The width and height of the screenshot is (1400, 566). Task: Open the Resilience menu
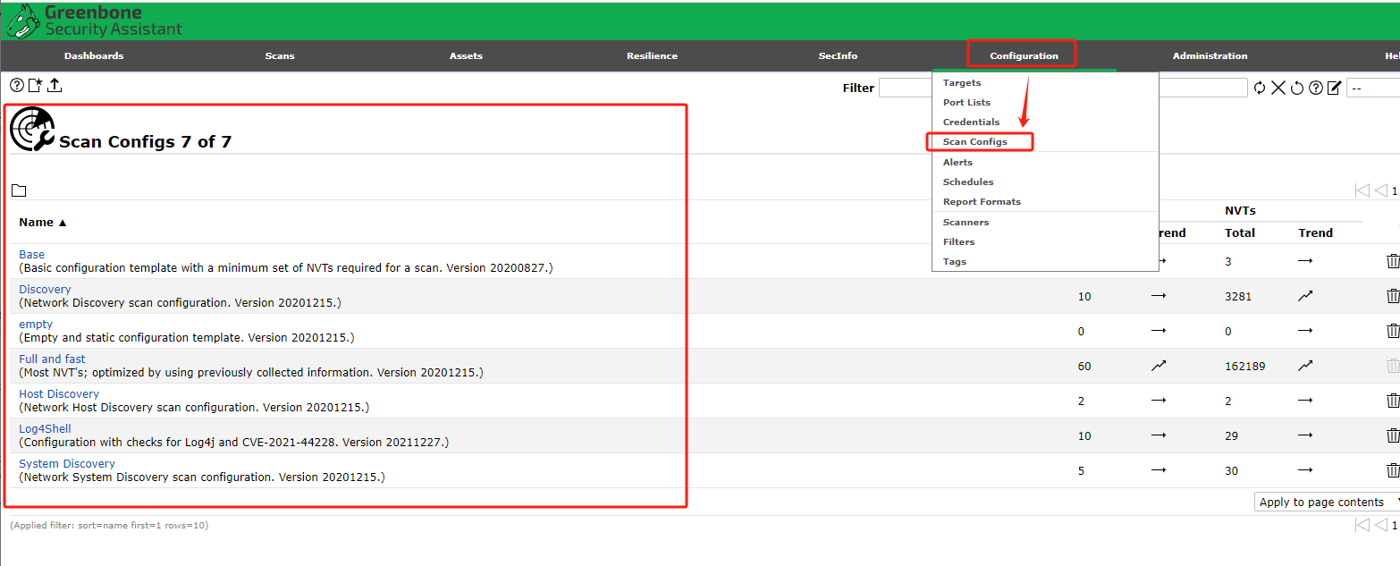tap(652, 55)
